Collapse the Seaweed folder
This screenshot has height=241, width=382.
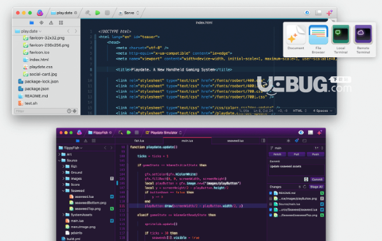tap(63, 191)
